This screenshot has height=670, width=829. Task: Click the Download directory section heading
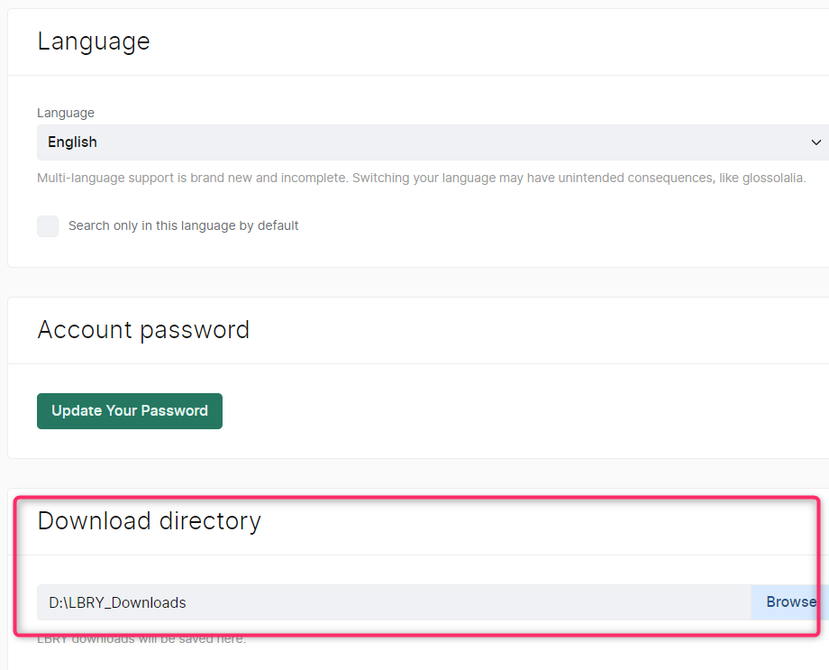pos(149,521)
